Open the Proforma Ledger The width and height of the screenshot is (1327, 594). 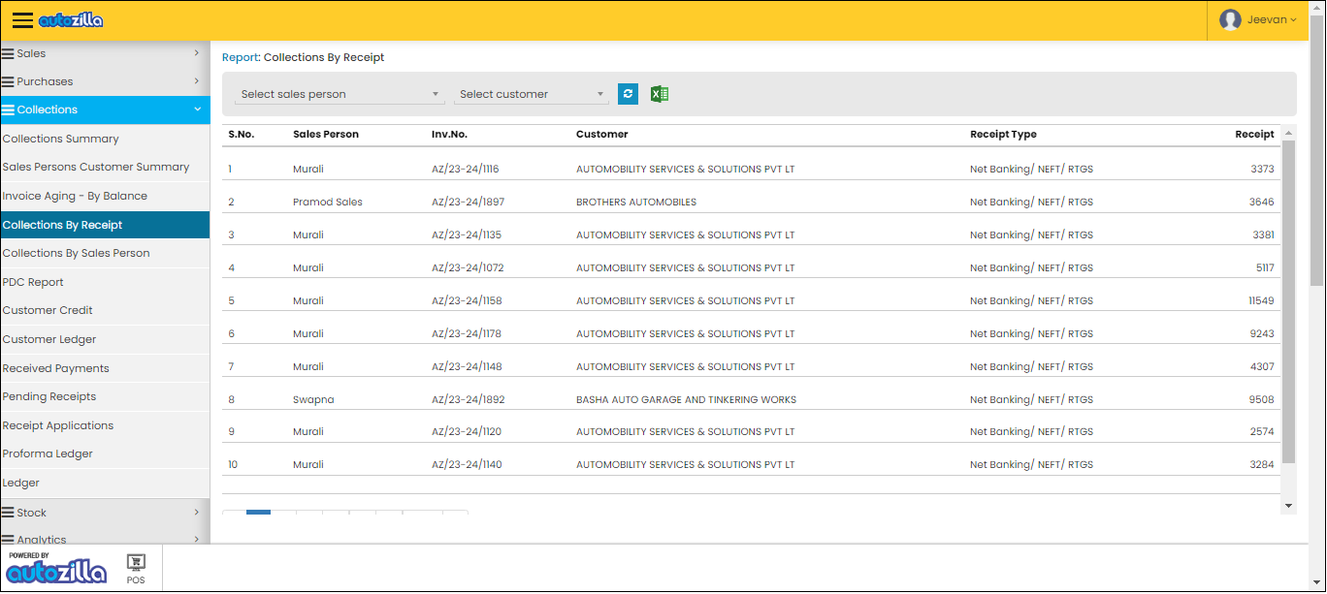tap(105, 453)
